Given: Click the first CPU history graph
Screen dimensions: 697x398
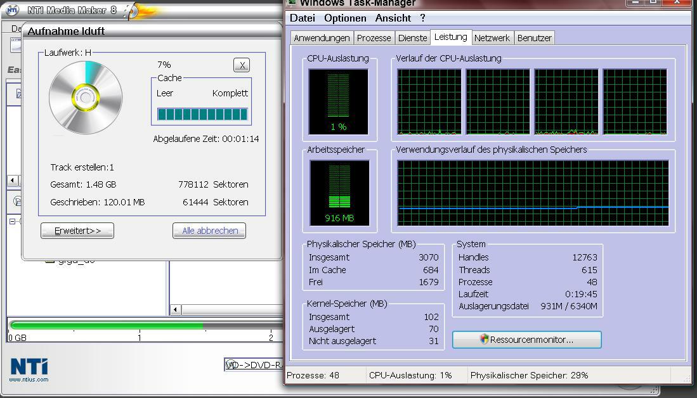Looking at the screenshot, I should click(x=429, y=102).
